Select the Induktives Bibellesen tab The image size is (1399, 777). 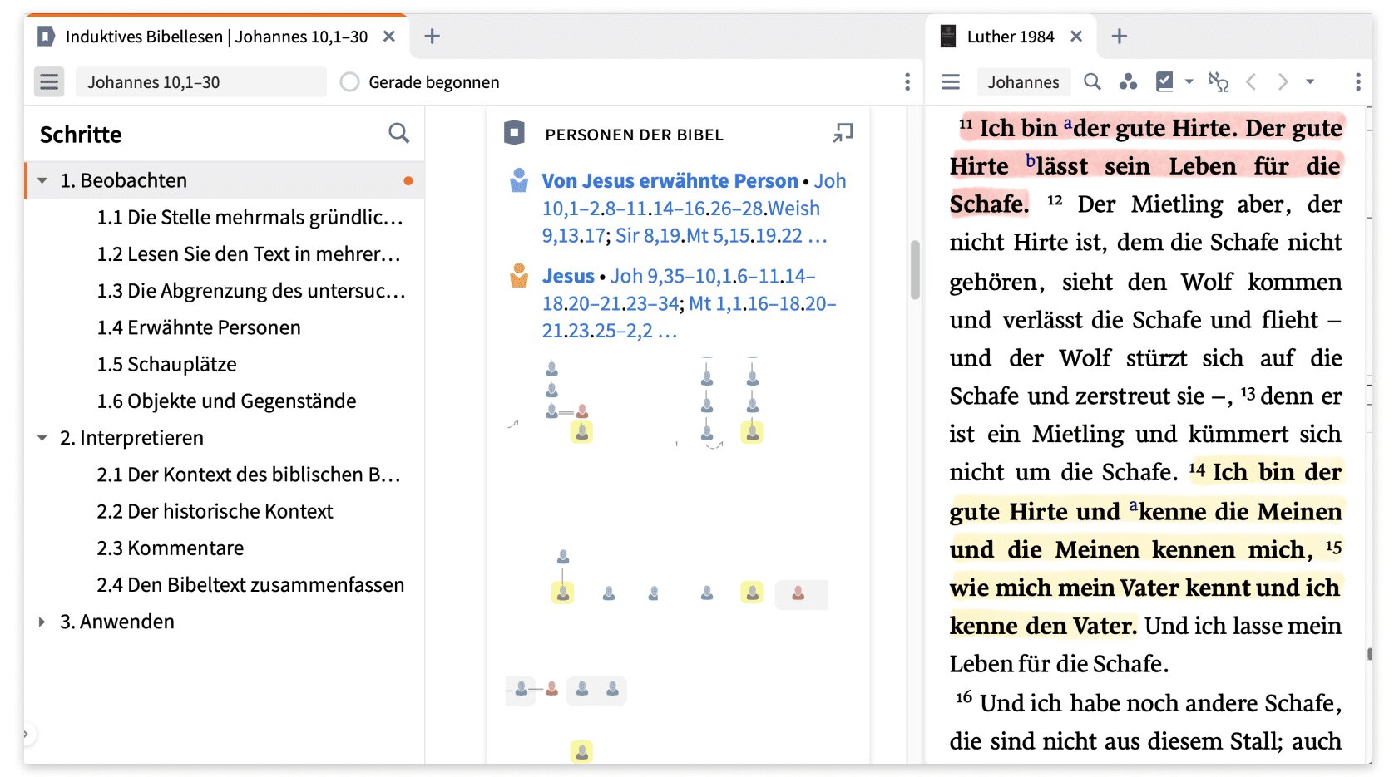[216, 37]
